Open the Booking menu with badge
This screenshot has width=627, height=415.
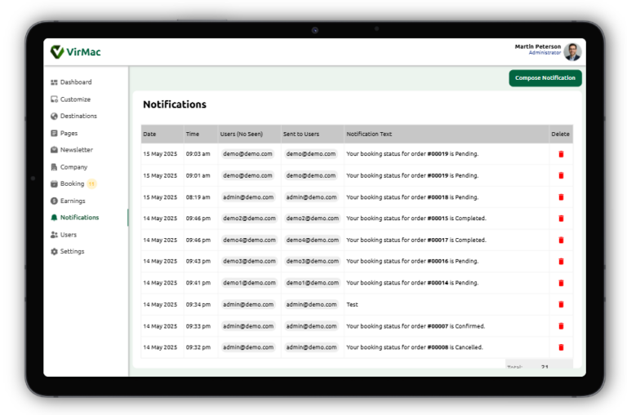(73, 183)
